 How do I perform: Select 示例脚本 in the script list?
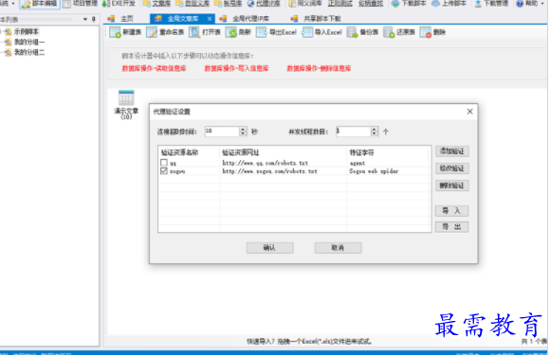[x=27, y=31]
